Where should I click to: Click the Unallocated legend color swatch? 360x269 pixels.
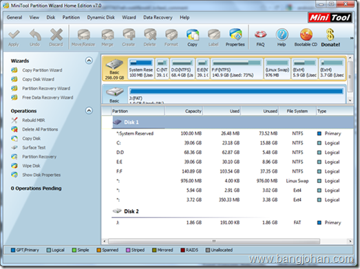click(x=208, y=250)
